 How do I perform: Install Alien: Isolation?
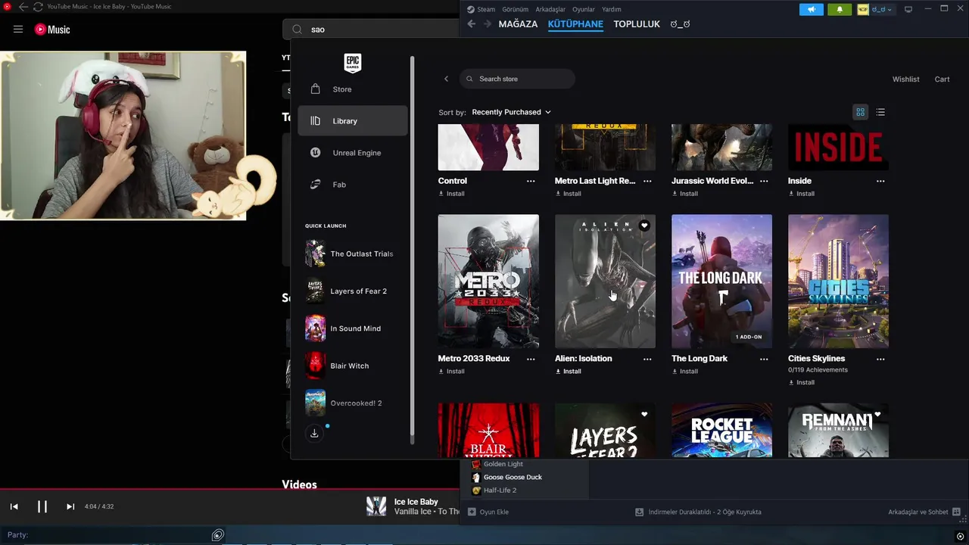[x=569, y=372]
